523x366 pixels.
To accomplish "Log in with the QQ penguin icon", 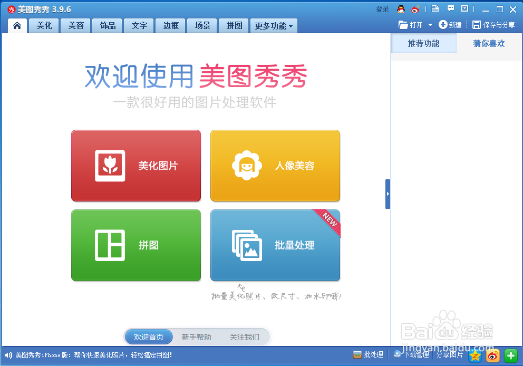I will [401, 9].
